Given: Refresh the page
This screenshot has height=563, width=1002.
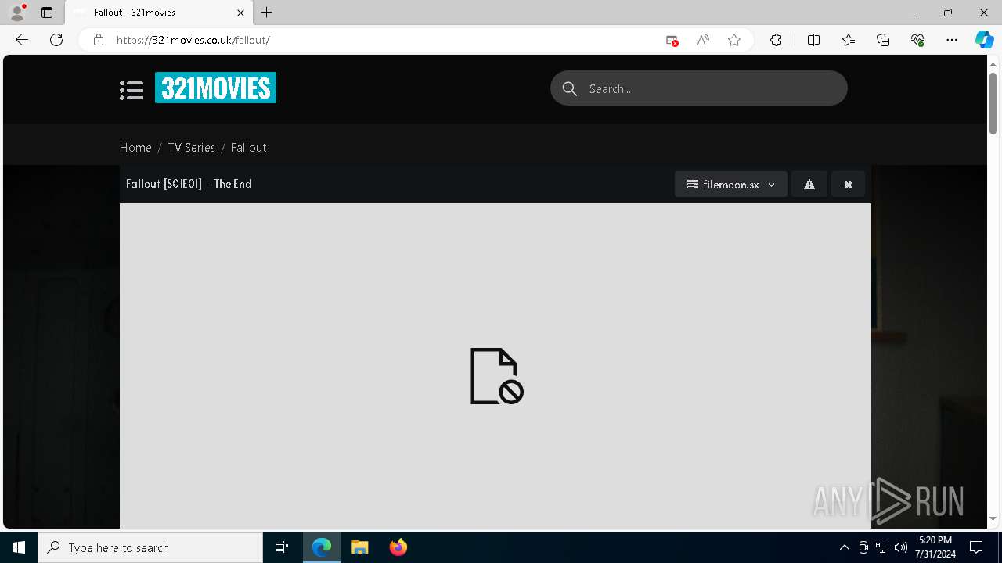Looking at the screenshot, I should (x=56, y=40).
